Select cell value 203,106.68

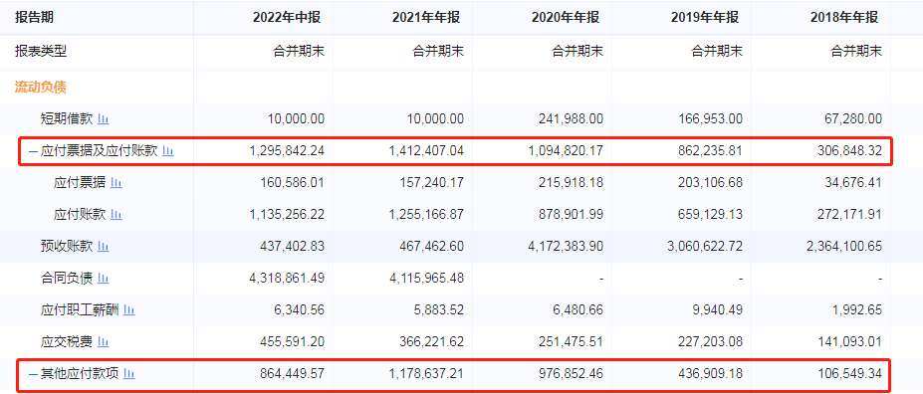710,183
